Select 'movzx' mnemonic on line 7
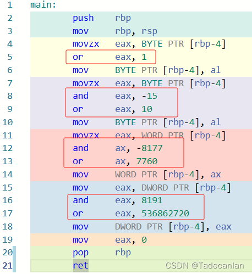 (x=86, y=83)
